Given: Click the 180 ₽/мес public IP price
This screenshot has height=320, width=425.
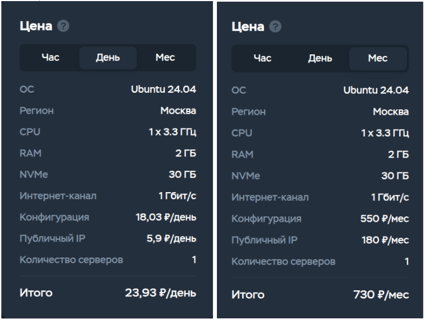Looking at the screenshot, I should coord(385,240).
